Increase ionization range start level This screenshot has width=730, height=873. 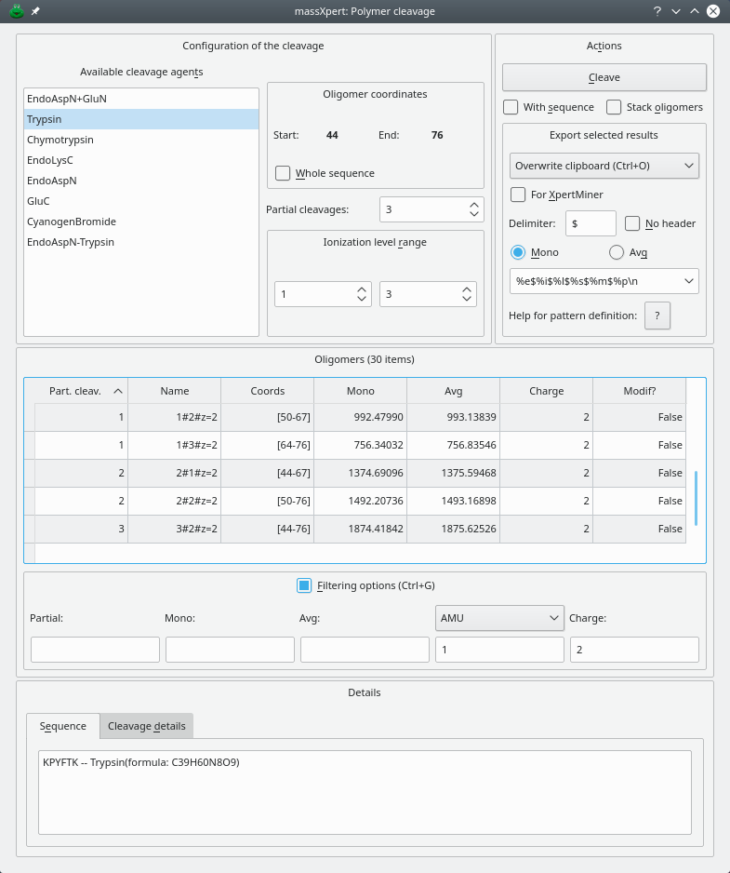[x=362, y=289]
